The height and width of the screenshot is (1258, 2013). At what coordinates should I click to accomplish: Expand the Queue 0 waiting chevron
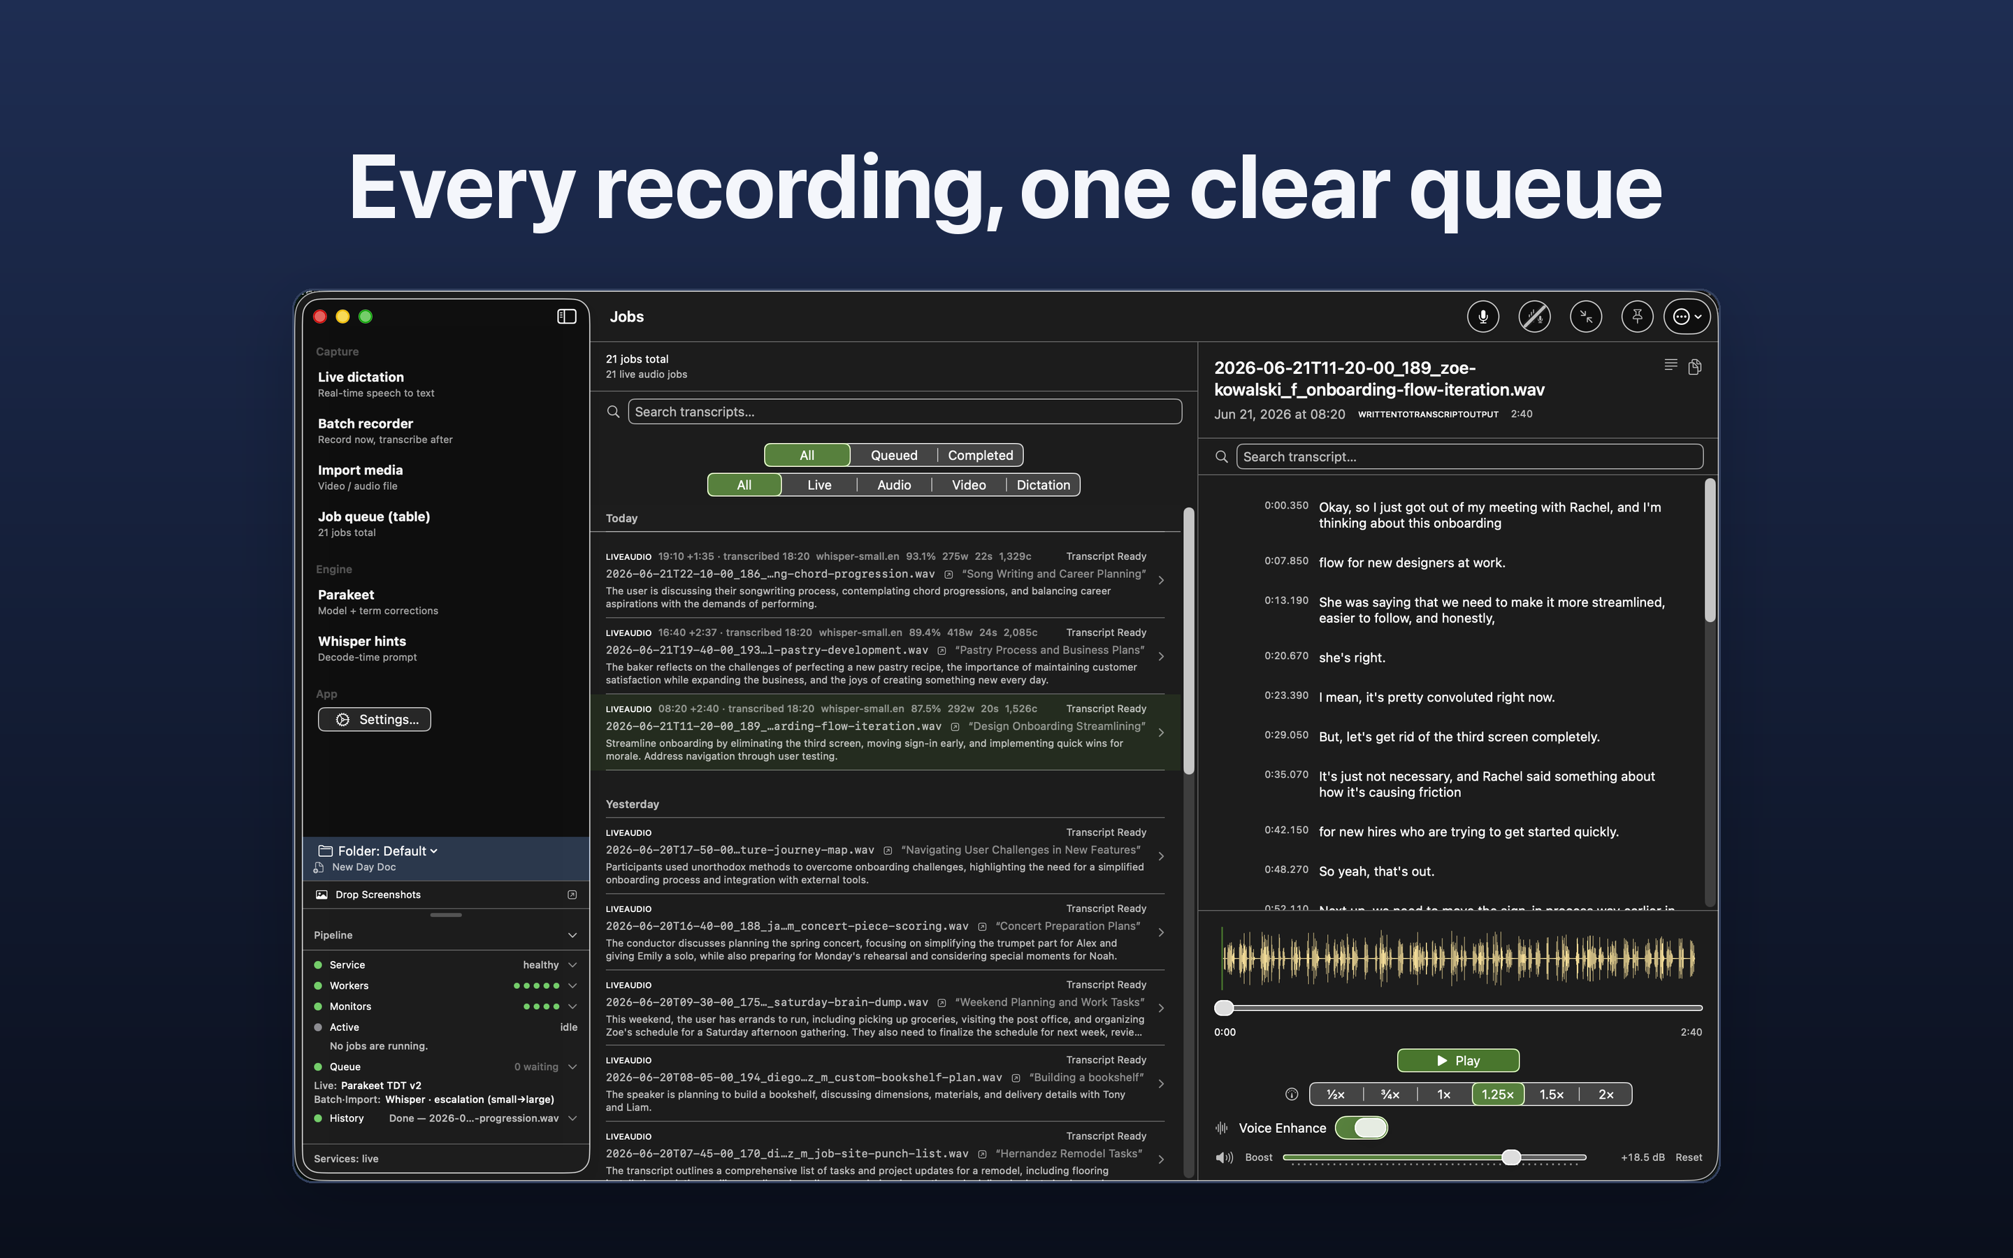tap(572, 1067)
